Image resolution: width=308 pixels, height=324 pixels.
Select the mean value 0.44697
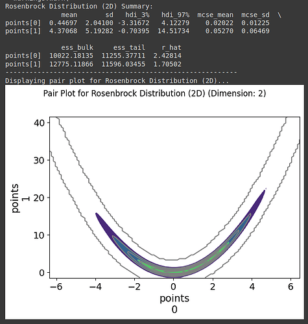click(63, 23)
